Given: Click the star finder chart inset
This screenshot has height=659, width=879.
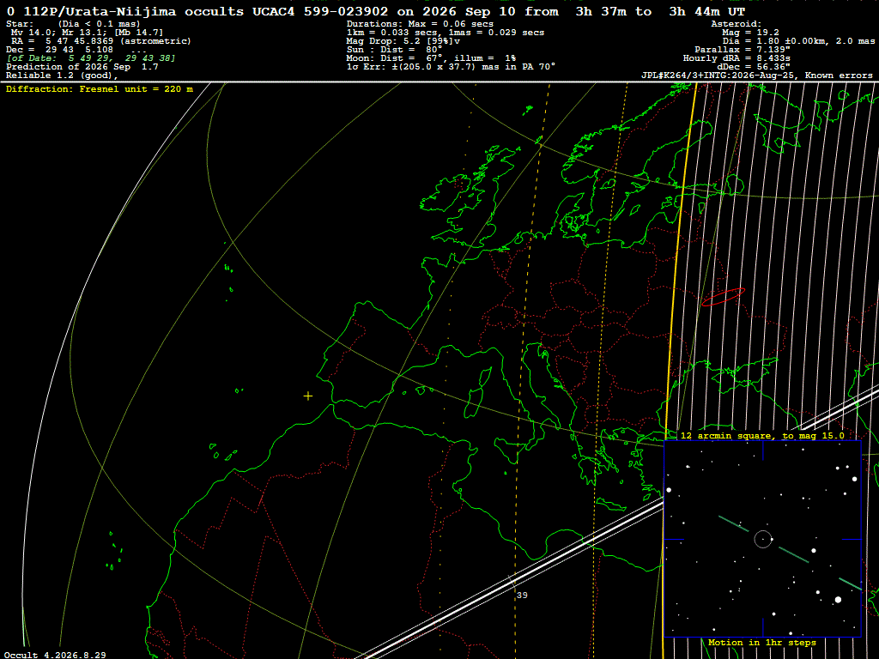Looking at the screenshot, I should (762, 539).
